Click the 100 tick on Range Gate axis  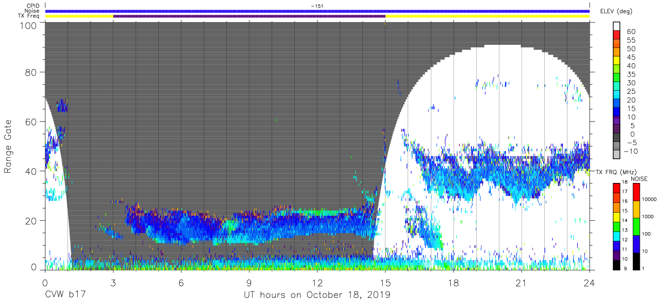click(29, 25)
